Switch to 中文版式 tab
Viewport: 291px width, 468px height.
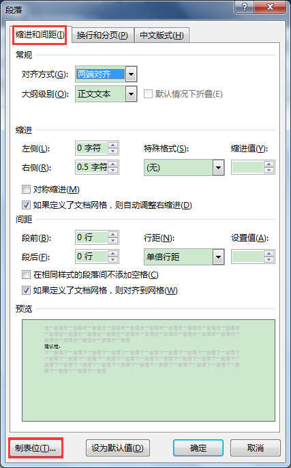coord(162,35)
